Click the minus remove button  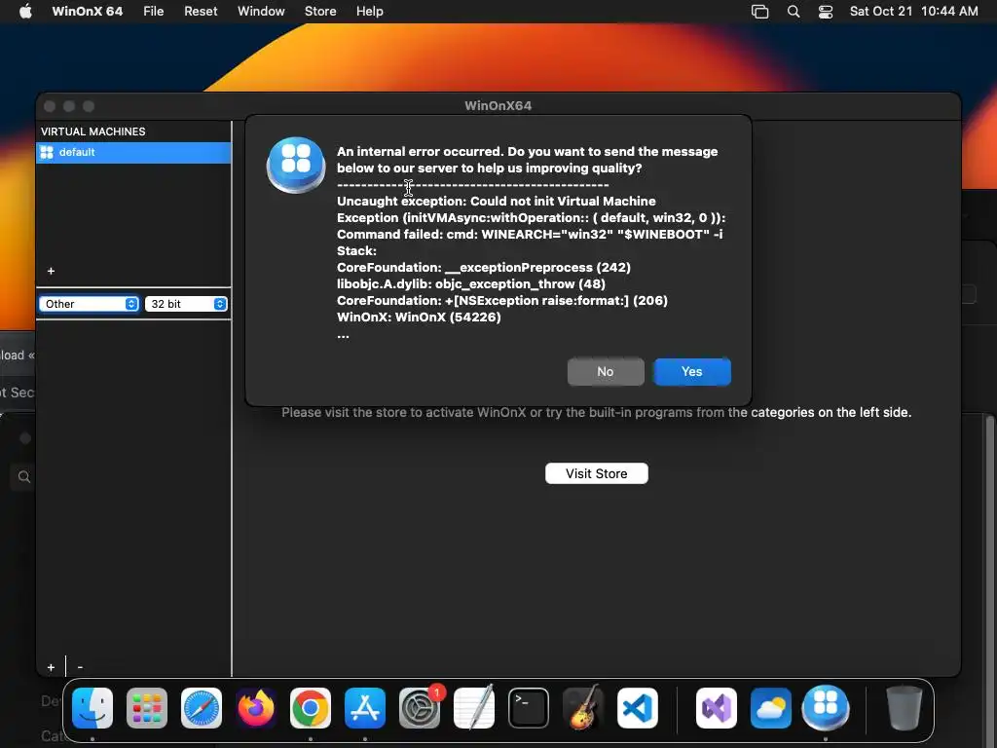point(80,667)
